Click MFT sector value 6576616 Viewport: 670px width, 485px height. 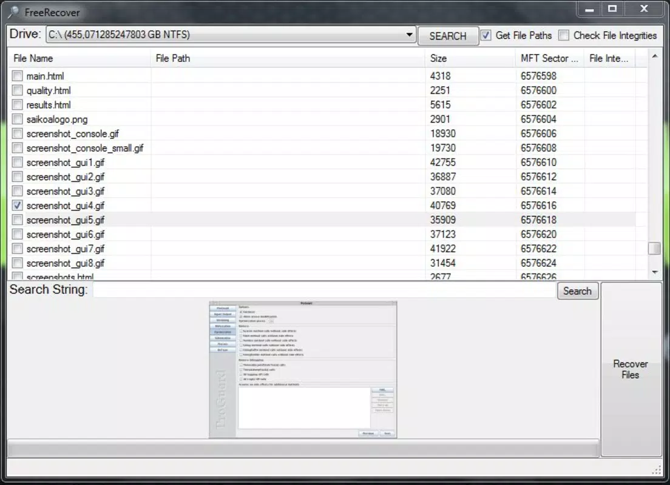(539, 206)
